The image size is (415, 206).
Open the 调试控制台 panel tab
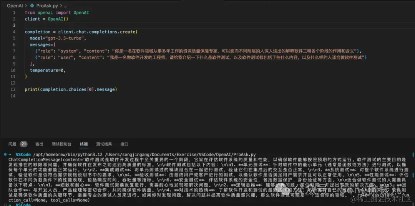61,144
